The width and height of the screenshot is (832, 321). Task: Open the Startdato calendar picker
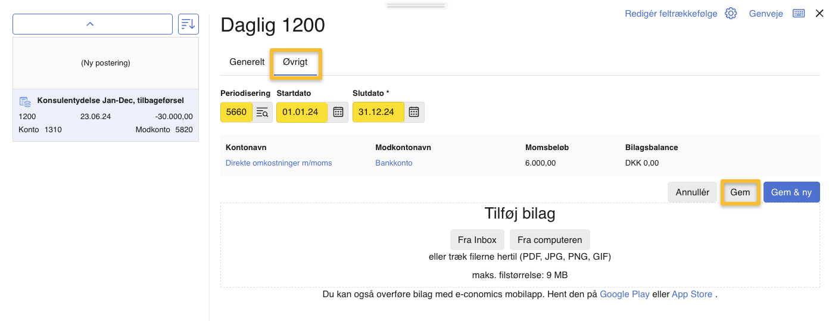point(338,112)
